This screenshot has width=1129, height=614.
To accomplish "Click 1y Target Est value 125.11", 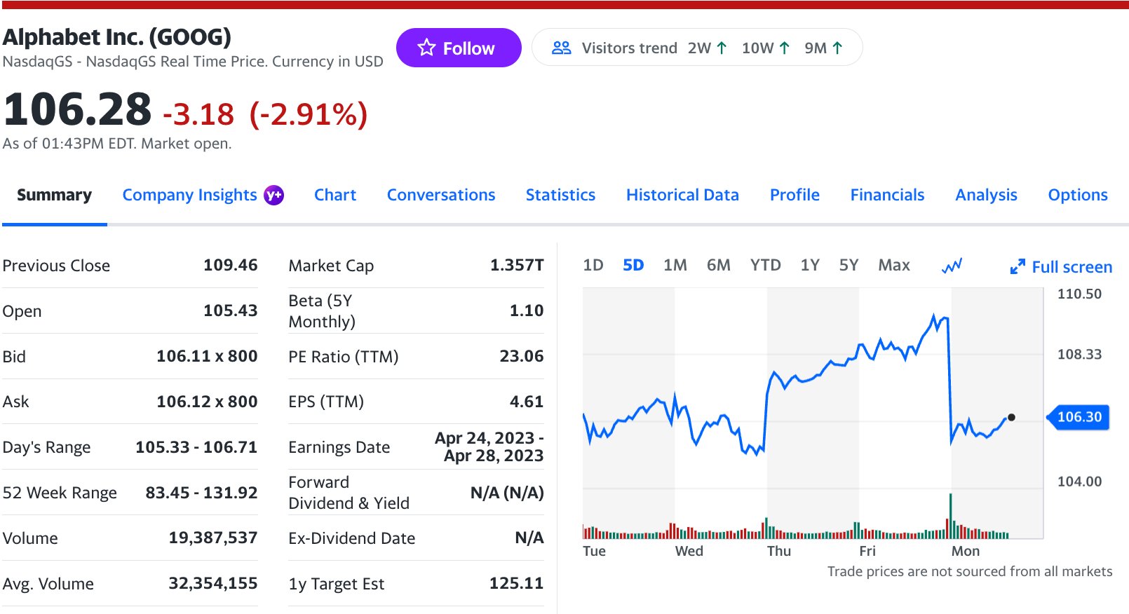I will tap(517, 583).
